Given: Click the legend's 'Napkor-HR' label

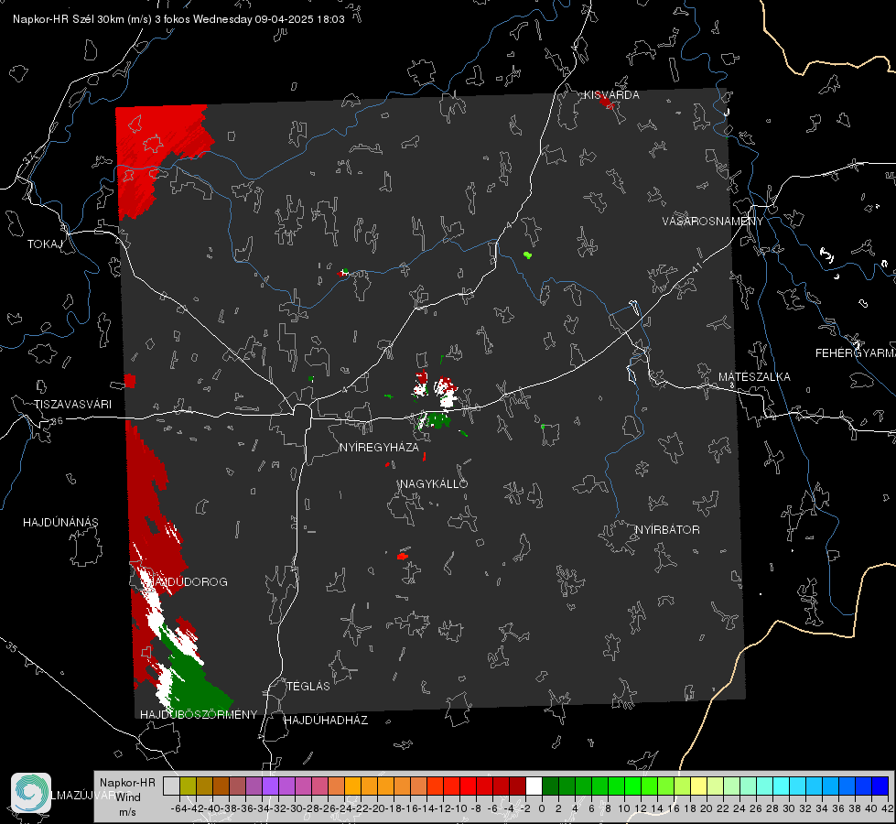Looking at the screenshot, I should pos(127,783).
